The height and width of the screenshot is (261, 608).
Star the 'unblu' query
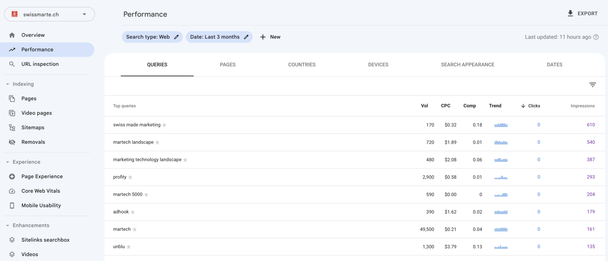click(129, 247)
